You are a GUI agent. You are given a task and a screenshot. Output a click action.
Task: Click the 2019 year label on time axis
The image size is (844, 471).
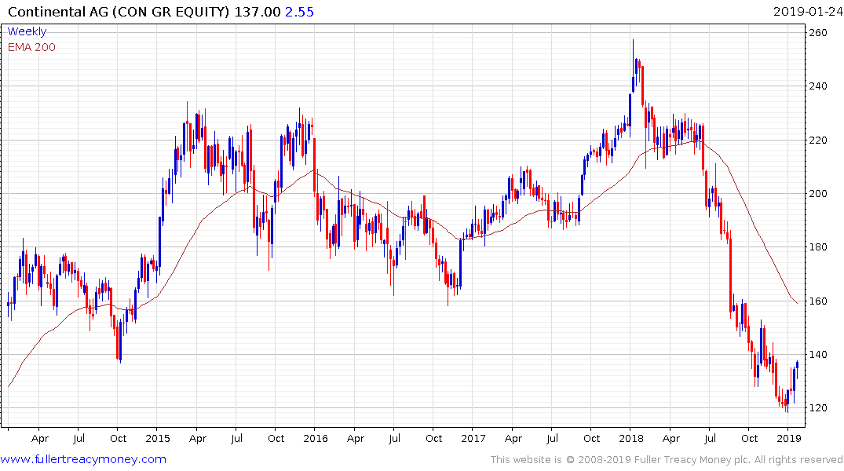(788, 439)
